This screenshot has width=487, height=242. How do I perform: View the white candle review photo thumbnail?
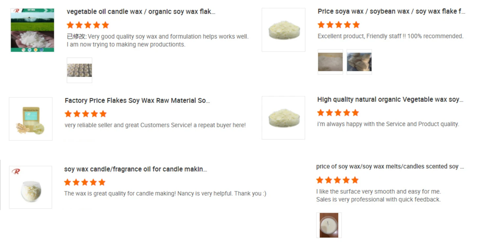point(329,225)
